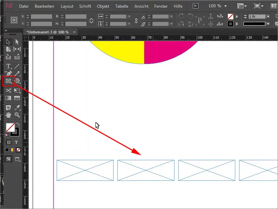Open the Objekt menu
Image resolution: width=278 pixels, height=209 pixels.
pyautogui.click(x=103, y=6)
